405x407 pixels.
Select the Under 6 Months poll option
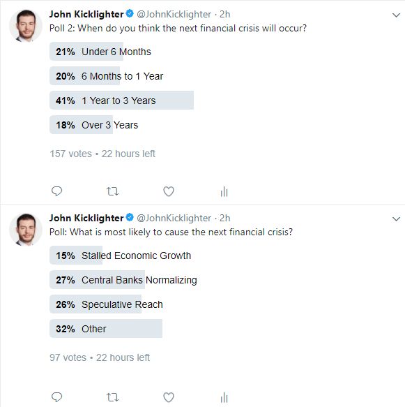click(100, 52)
